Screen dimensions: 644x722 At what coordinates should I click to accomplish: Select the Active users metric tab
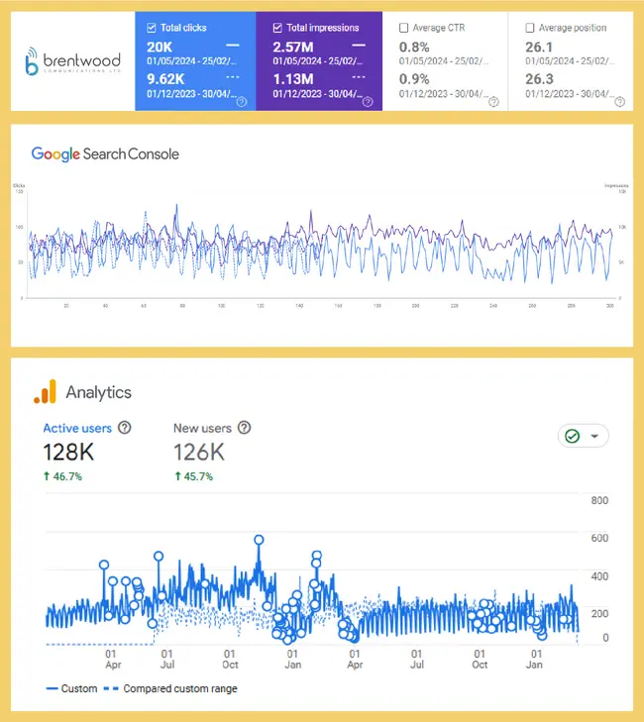77,428
